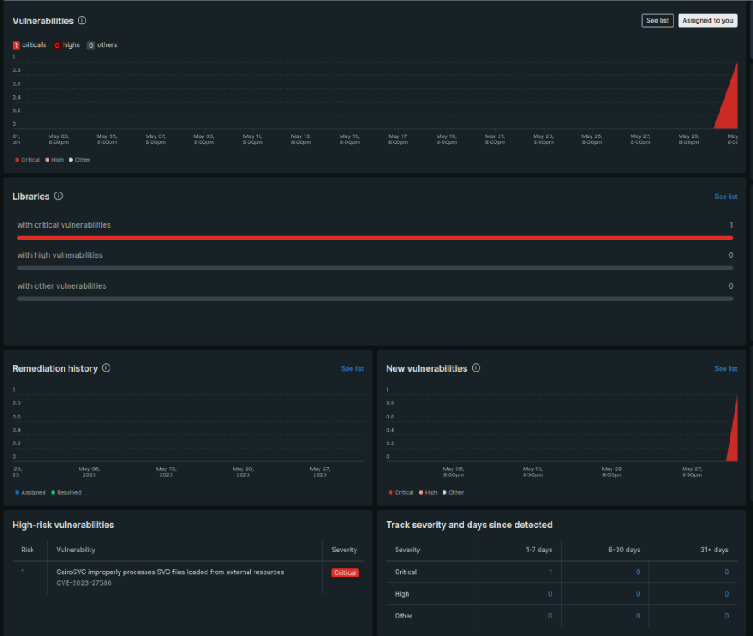Toggle Critical legend in Vulnerabilities chart
Viewport: 753px width, 636px height.
point(28,160)
